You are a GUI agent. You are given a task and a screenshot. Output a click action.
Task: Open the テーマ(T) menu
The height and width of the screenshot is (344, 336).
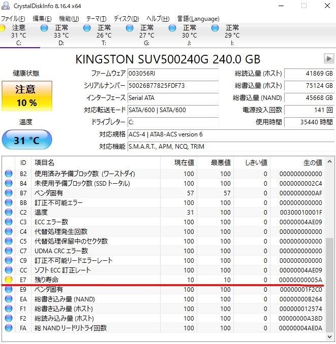(x=96, y=19)
